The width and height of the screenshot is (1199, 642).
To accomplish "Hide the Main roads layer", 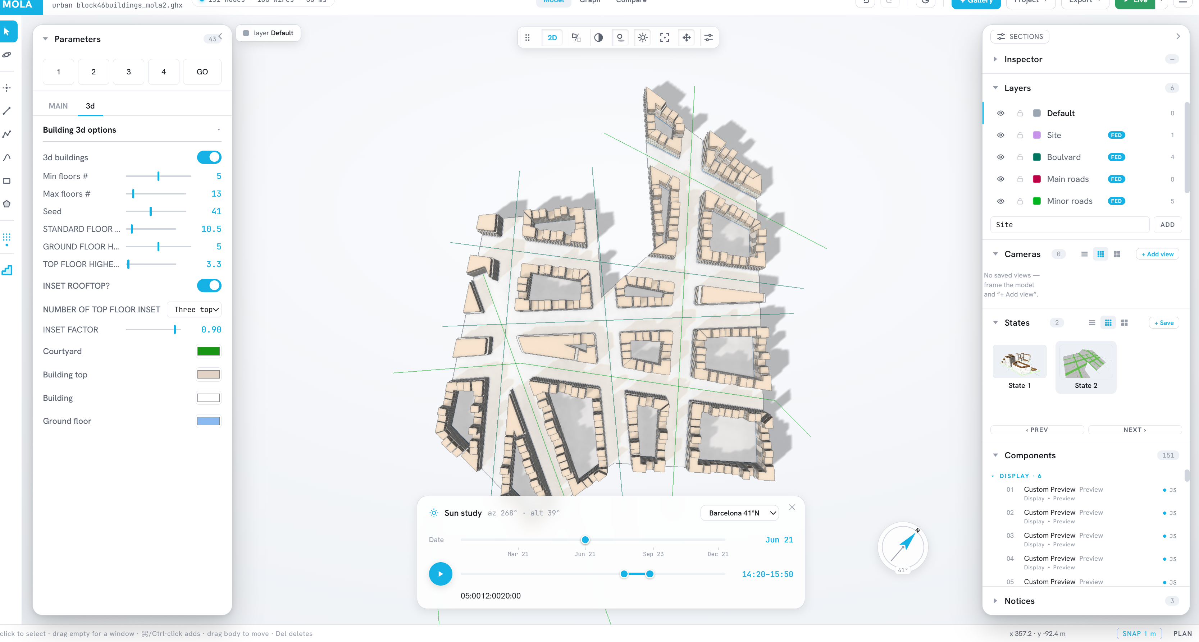I will point(1001,179).
